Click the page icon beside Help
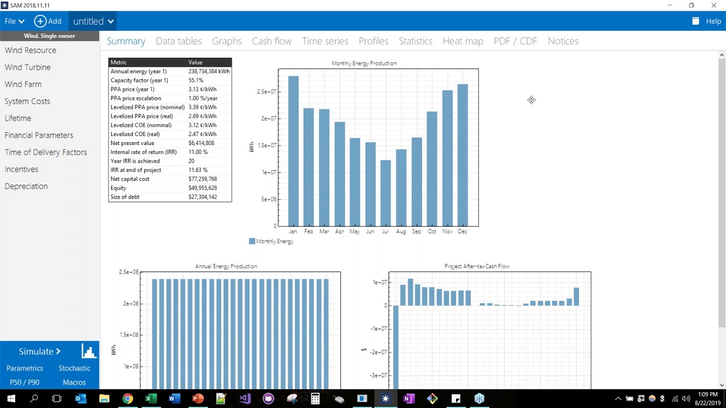 pyautogui.click(x=695, y=21)
